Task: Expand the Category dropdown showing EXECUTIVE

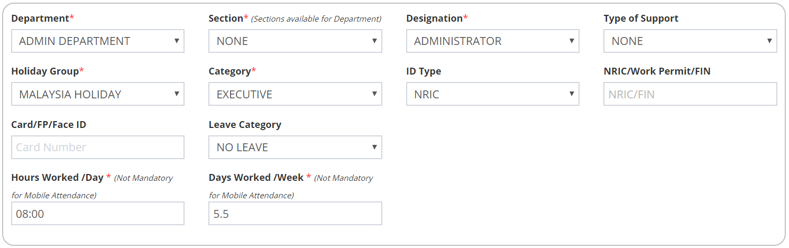Action: pos(295,94)
